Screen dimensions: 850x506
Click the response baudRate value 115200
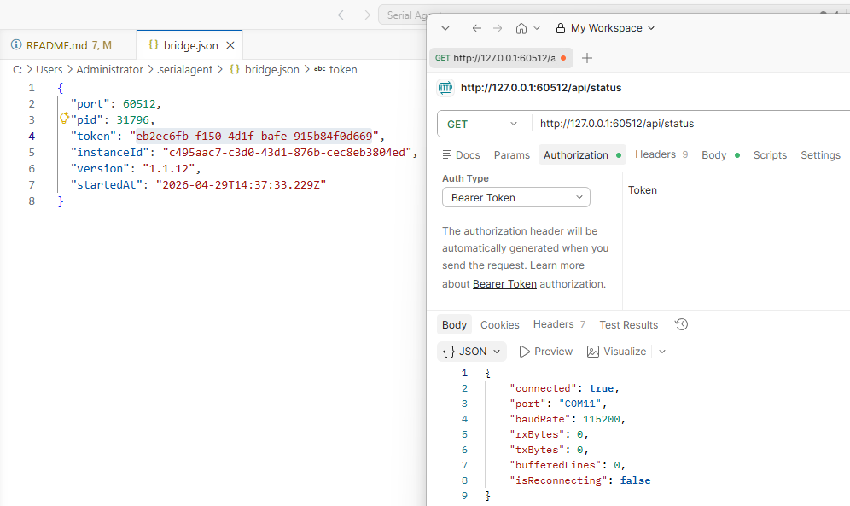601,419
